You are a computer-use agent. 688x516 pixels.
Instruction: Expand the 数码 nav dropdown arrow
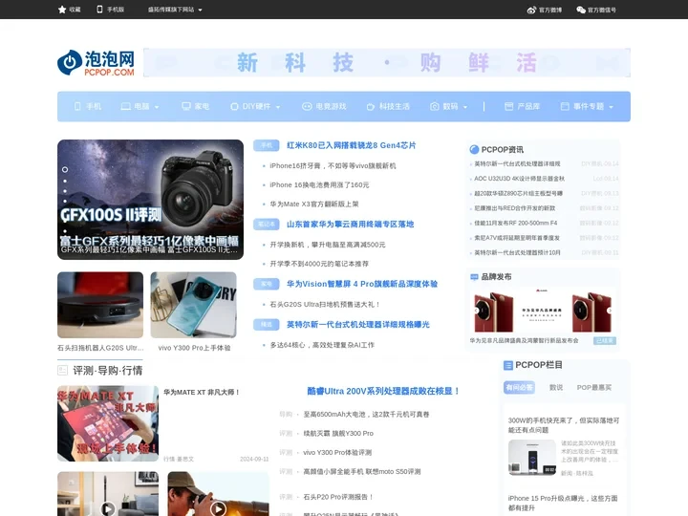coord(465,107)
